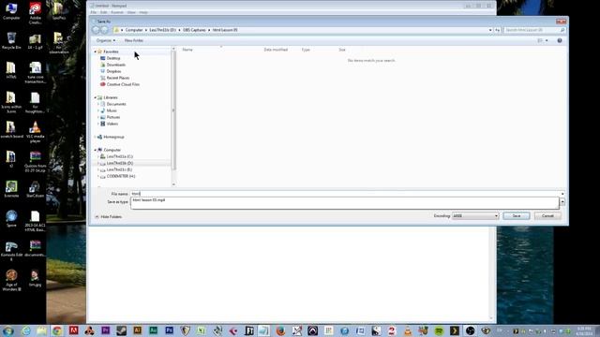Screen dimensions: 600x337
Task: Collapse the Computer group
Action: (x=96, y=150)
